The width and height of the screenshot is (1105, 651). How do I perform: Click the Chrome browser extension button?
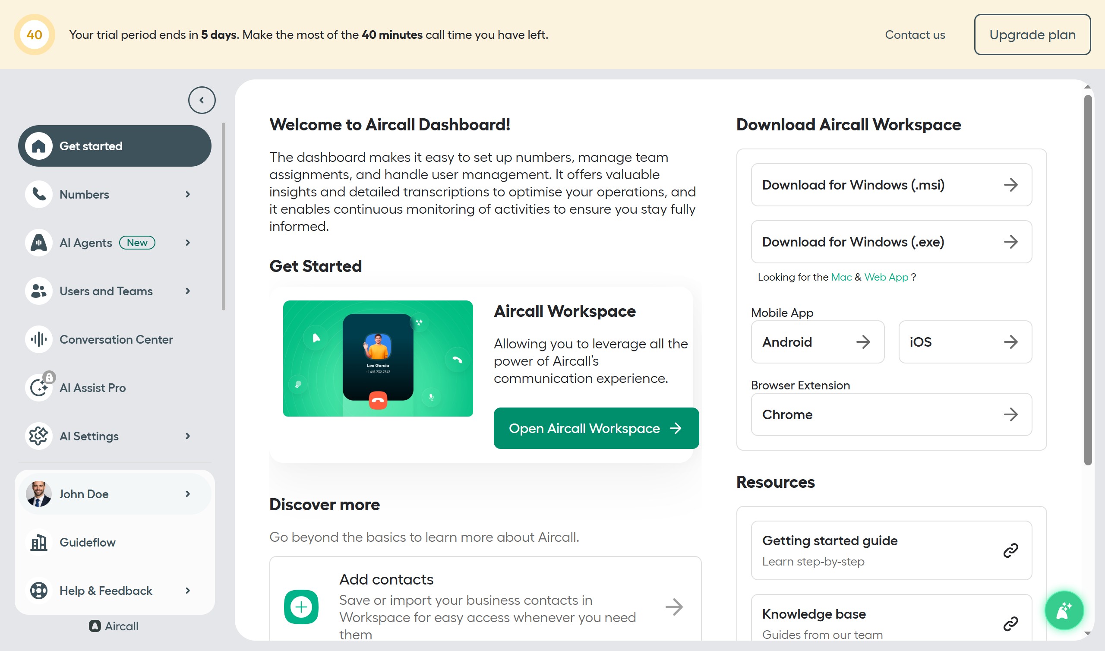coord(891,414)
